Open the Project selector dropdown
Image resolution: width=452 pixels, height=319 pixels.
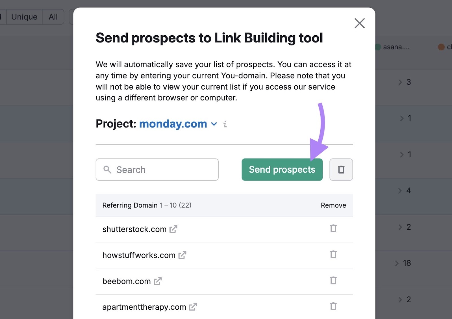point(214,124)
